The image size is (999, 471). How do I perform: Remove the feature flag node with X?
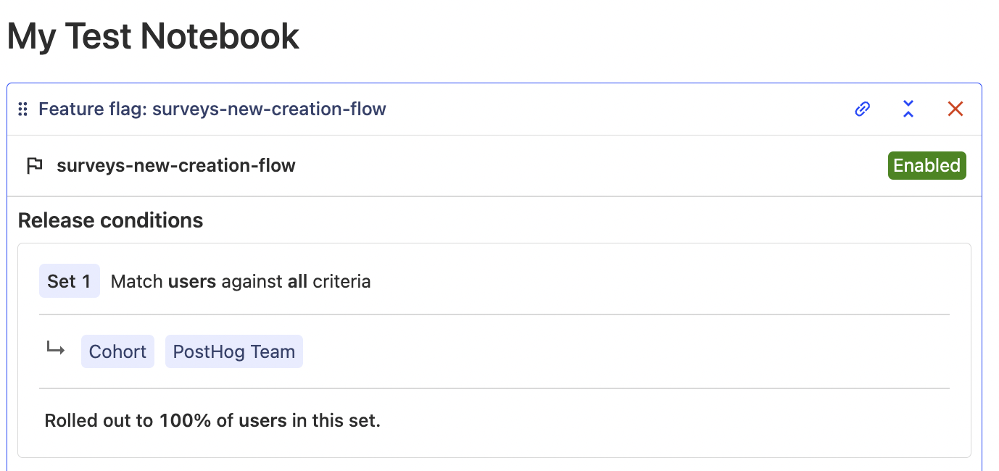pos(956,109)
